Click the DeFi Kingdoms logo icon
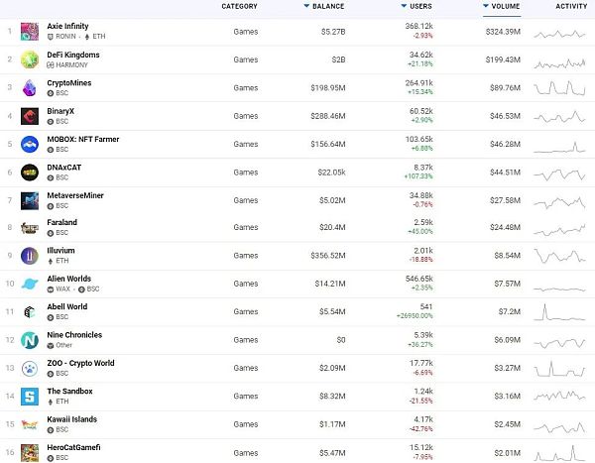Image resolution: width=595 pixels, height=463 pixels. tap(29, 58)
